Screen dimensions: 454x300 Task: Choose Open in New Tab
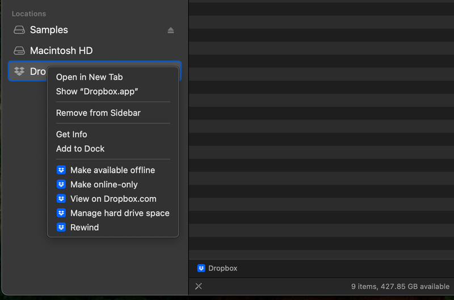pos(89,77)
